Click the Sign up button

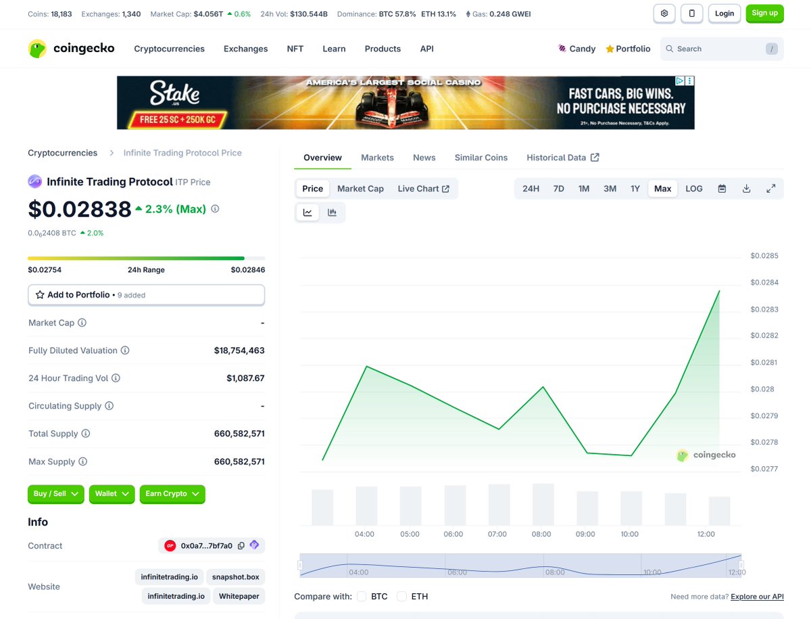(764, 14)
